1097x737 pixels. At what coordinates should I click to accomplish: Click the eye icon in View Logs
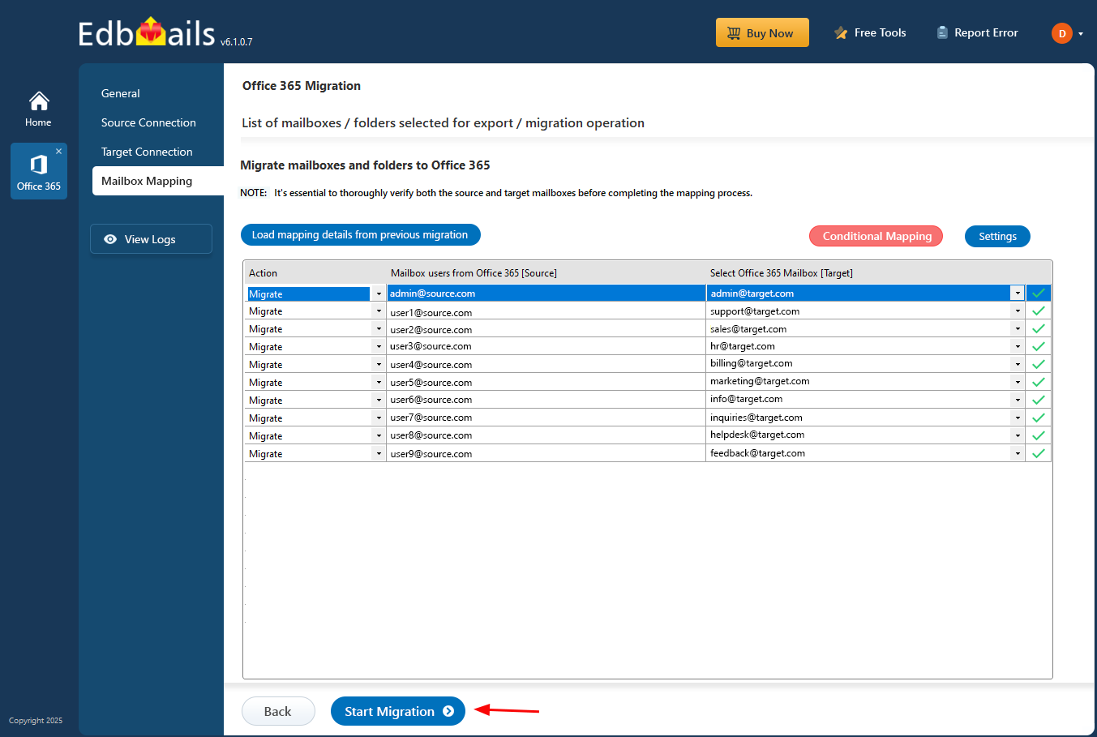pyautogui.click(x=110, y=239)
